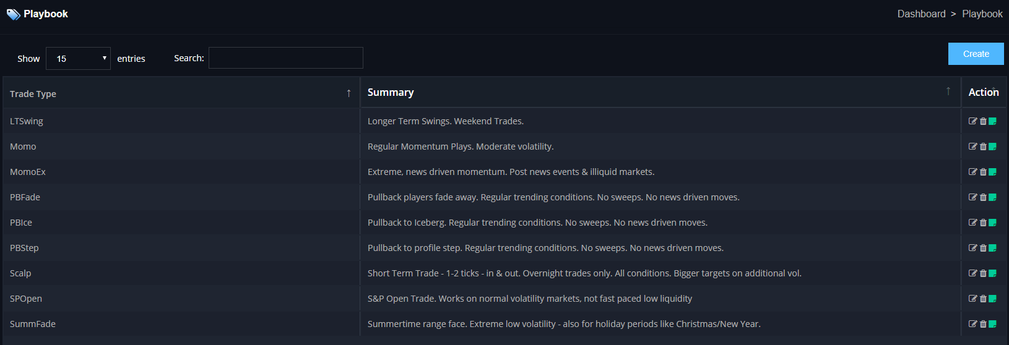Click the Playbook breadcrumb item
The image size is (1009, 345).
(x=982, y=14)
